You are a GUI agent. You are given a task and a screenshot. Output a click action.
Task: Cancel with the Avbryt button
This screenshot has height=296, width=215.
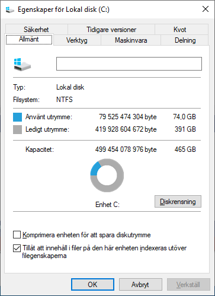coord(140,285)
